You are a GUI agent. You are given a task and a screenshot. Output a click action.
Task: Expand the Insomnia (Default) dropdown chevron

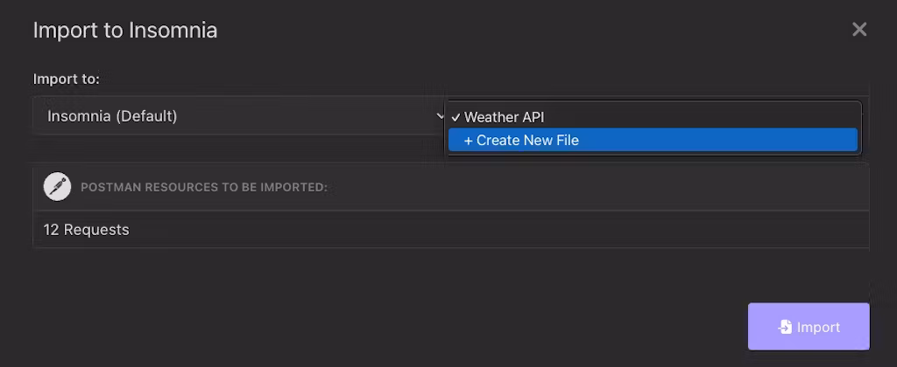(x=440, y=115)
